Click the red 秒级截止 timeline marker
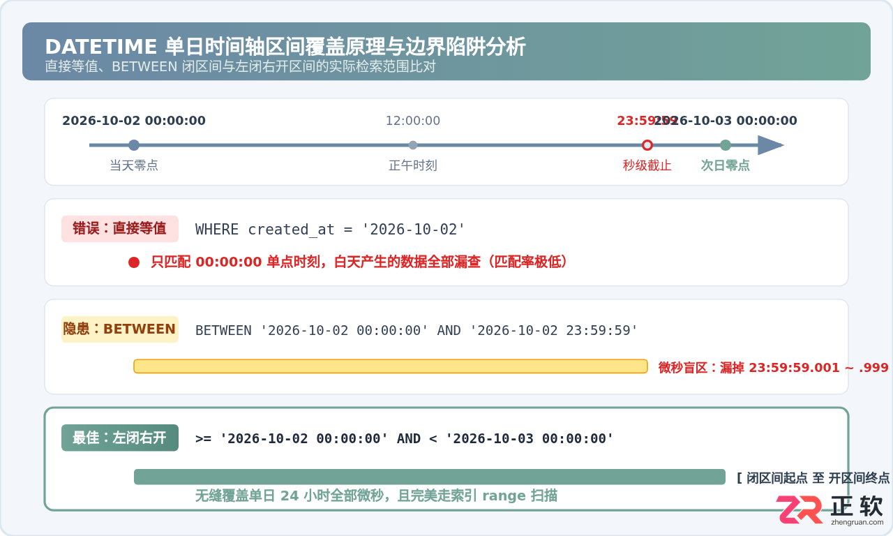This screenshot has width=893, height=536. pyautogui.click(x=647, y=145)
